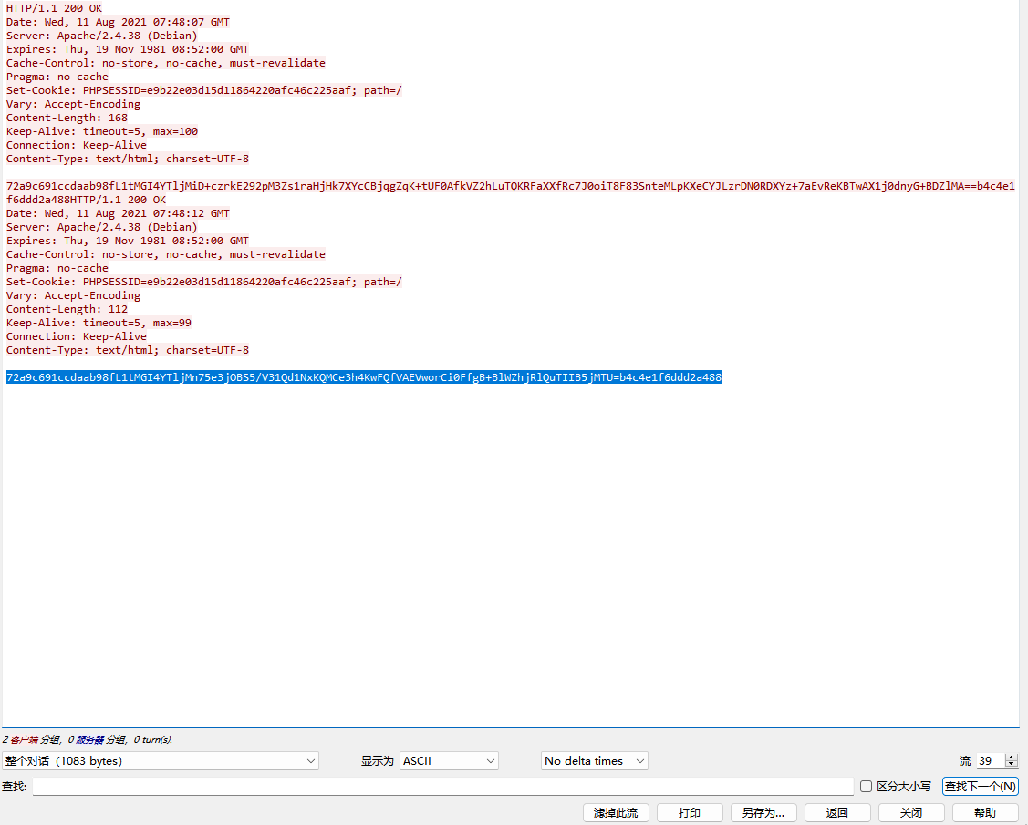Image resolution: width=1028 pixels, height=825 pixels.
Task: Increment the 流 stream number stepper up
Action: click(1011, 757)
